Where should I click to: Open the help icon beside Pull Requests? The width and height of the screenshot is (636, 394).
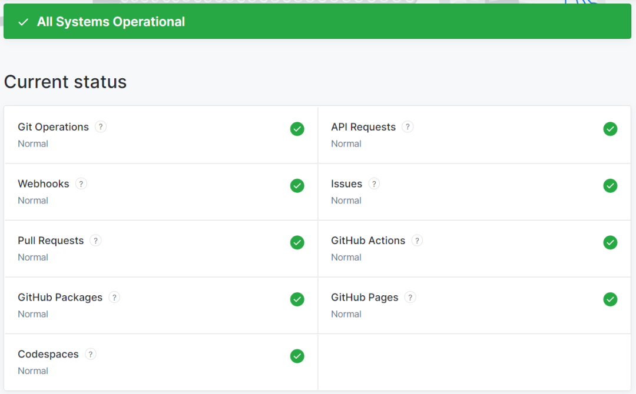[95, 241]
